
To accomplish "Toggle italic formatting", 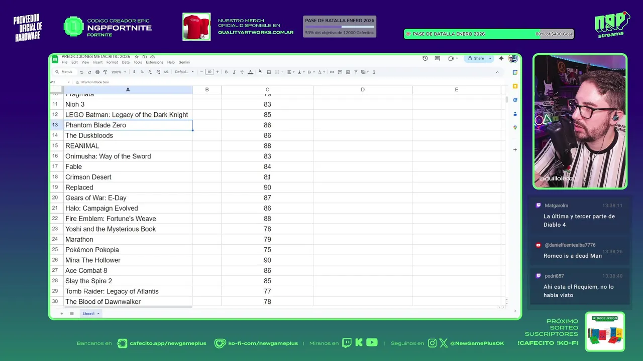I will click(234, 72).
